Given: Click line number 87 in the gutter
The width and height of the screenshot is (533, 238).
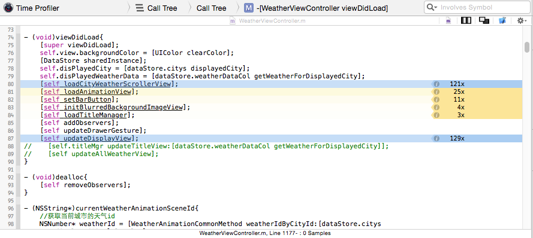Looking at the screenshot, I should coord(11,138).
